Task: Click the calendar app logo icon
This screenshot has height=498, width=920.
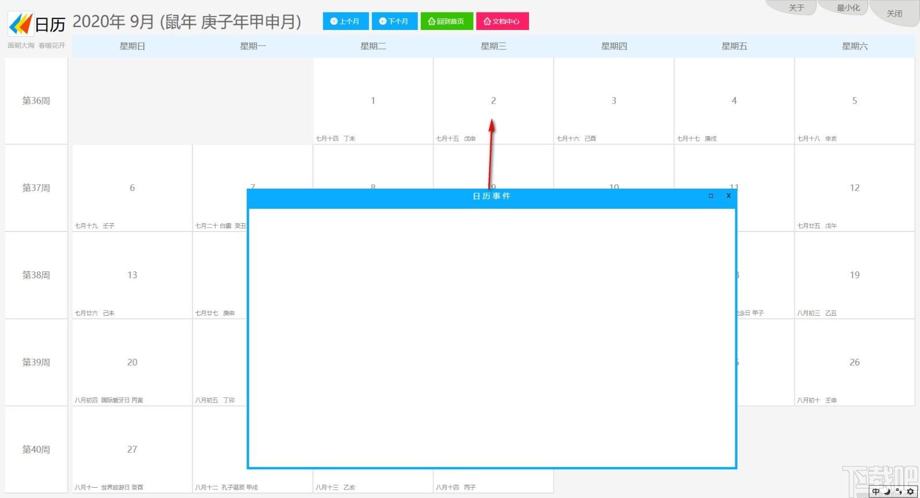Action: pos(20,24)
